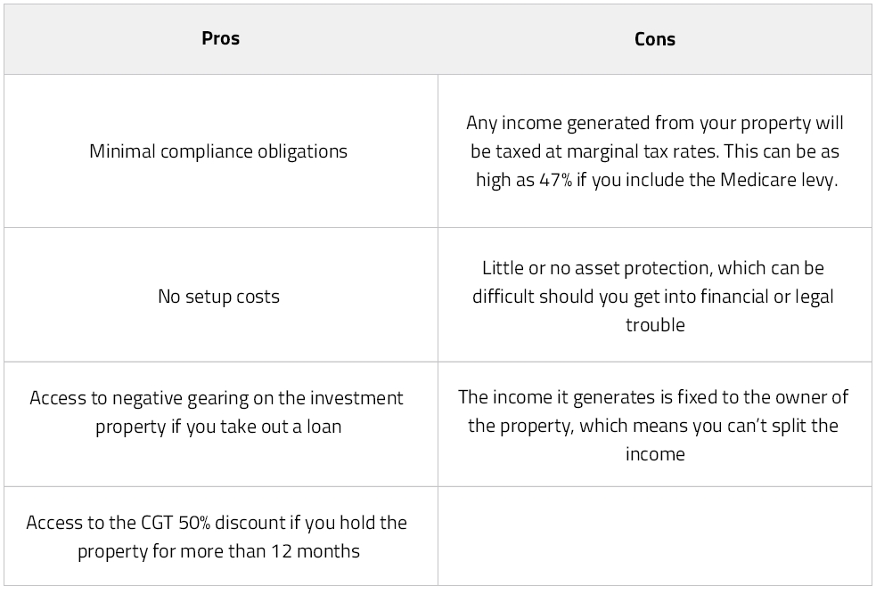Click the CGT 50% discount cell
This screenshot has height=594, width=876.
pyautogui.click(x=221, y=536)
